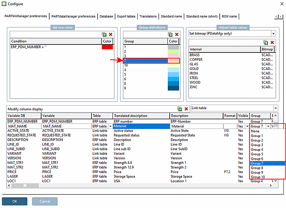The height and width of the screenshot is (208, 286).
Task: Switch to the Database tab
Action: click(x=106, y=16)
